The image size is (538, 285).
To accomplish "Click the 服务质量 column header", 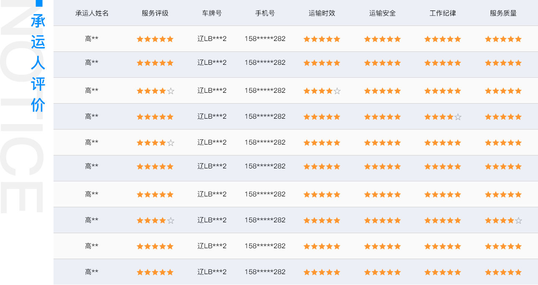I will tap(503, 13).
